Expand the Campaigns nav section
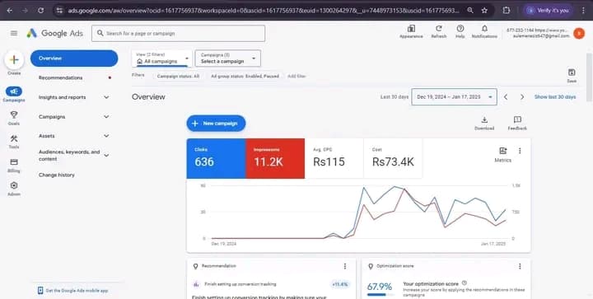This screenshot has height=299, width=593. [106, 117]
